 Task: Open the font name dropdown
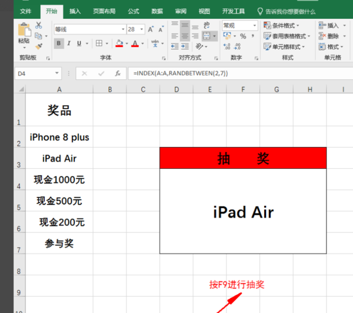coord(123,29)
